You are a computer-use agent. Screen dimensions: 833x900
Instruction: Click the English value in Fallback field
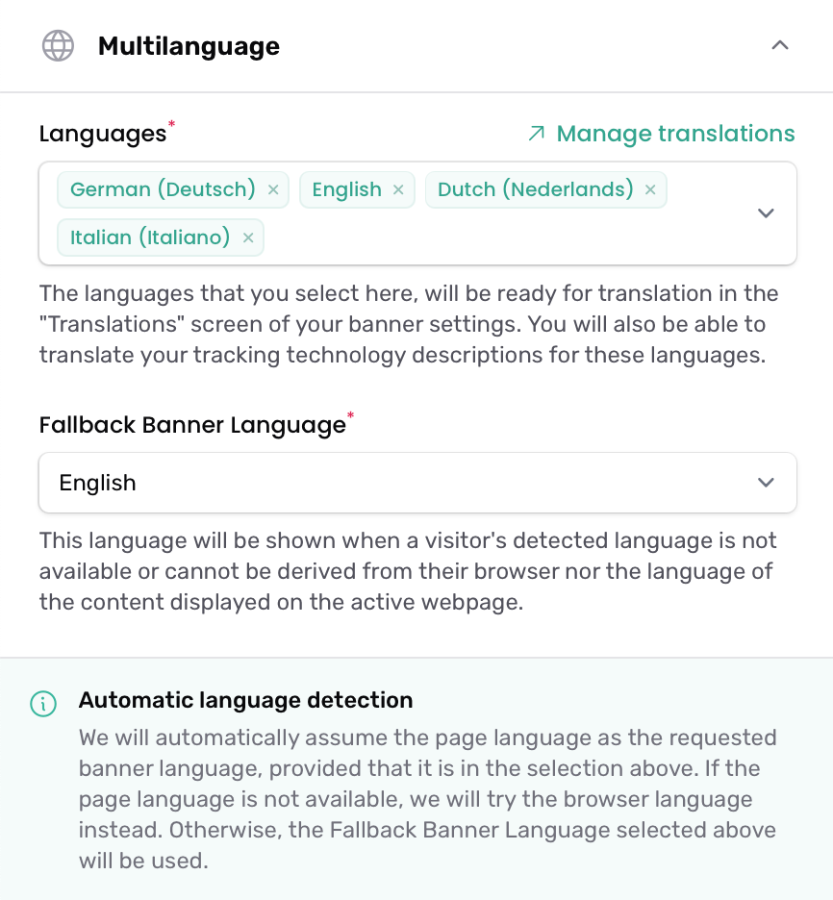[x=97, y=483]
